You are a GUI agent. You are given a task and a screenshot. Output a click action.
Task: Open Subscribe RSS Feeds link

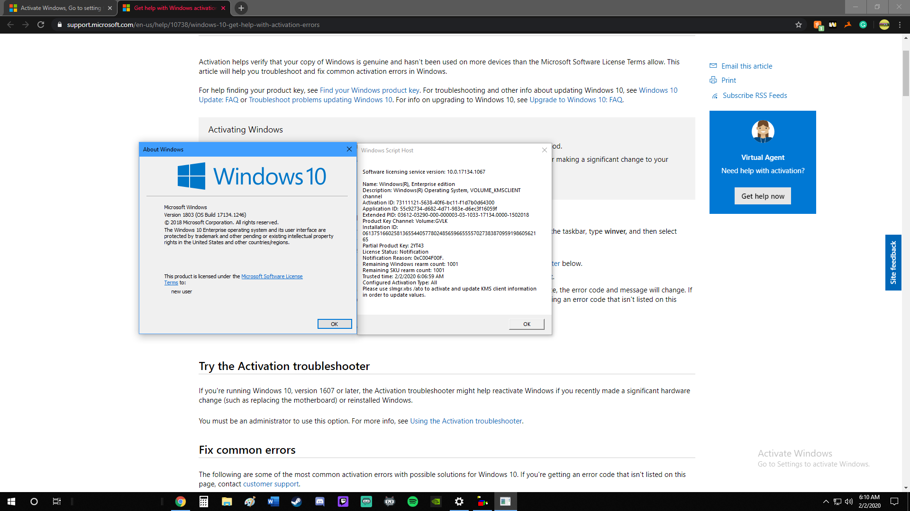[x=755, y=96]
